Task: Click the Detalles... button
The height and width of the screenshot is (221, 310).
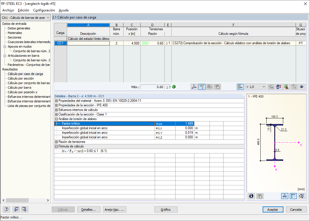Action: [89, 210]
